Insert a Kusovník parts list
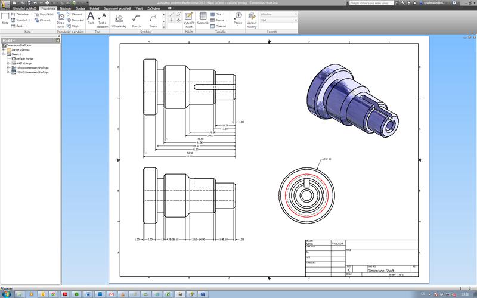 coord(203,18)
